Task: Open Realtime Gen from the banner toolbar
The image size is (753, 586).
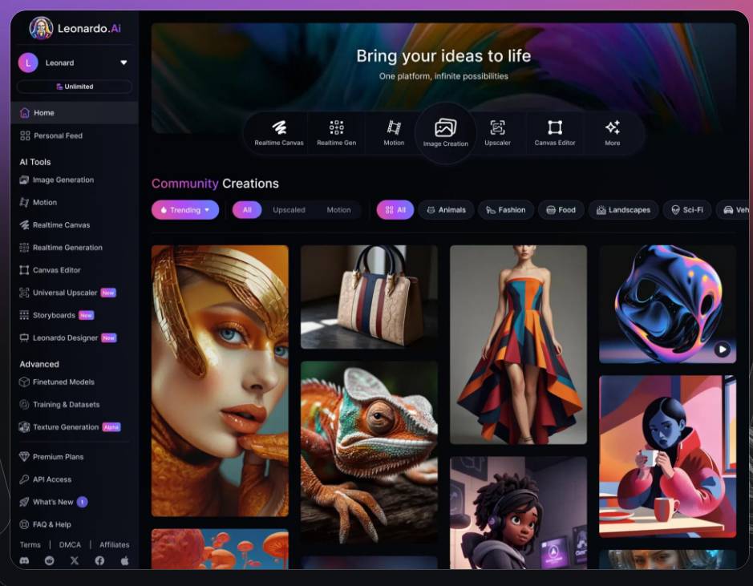Action: tap(336, 132)
